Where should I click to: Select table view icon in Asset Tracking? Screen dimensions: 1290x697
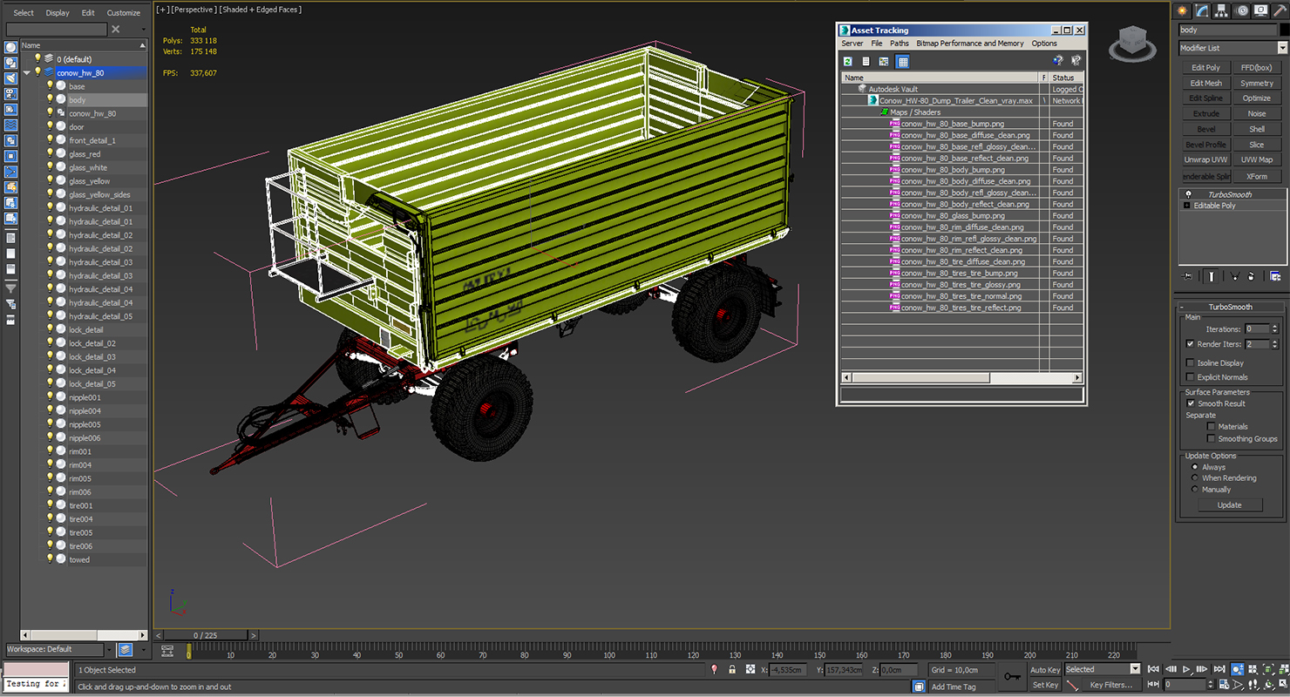point(903,61)
